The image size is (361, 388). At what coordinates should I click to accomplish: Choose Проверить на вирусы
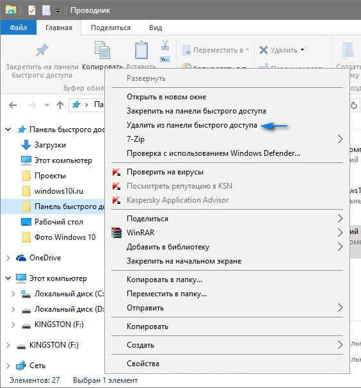click(x=227, y=172)
